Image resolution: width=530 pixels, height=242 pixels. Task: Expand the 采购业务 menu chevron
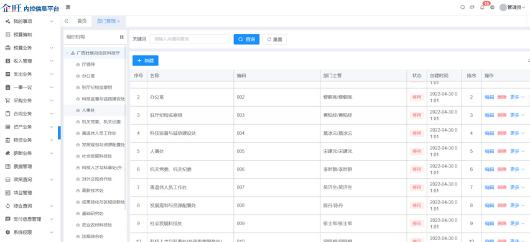click(x=52, y=101)
